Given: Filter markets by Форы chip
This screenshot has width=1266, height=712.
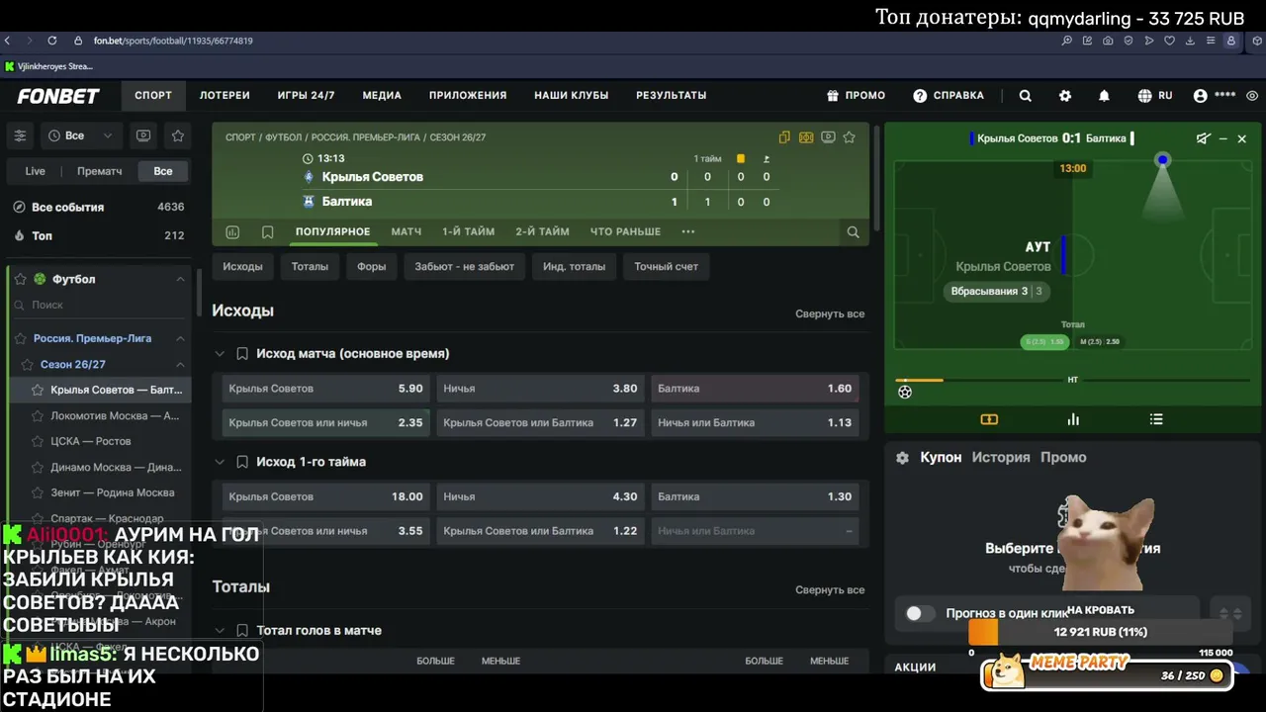Looking at the screenshot, I should [372, 267].
